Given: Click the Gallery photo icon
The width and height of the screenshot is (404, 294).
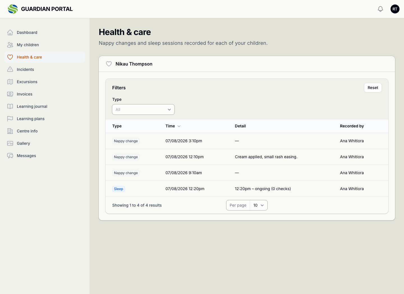Looking at the screenshot, I should pos(10,143).
